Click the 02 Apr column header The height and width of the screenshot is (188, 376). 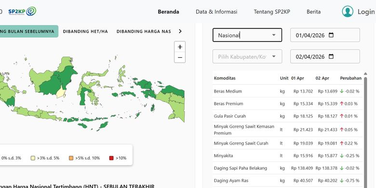click(x=322, y=78)
